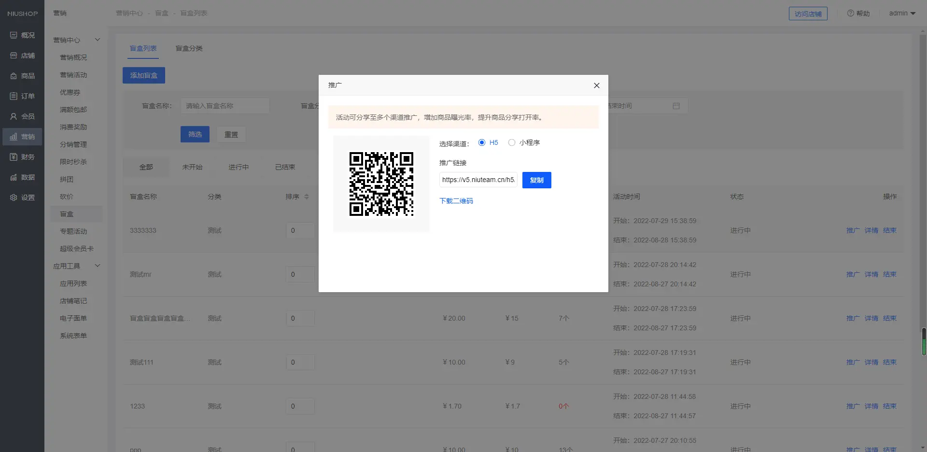
Task: Click the vertical page scrollbar thumb
Action: (x=924, y=341)
